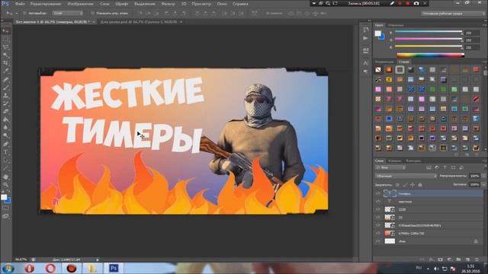This screenshot has width=488, height=274.
Task: Toggle lock transparent pixels in Layers
Action: point(397,185)
